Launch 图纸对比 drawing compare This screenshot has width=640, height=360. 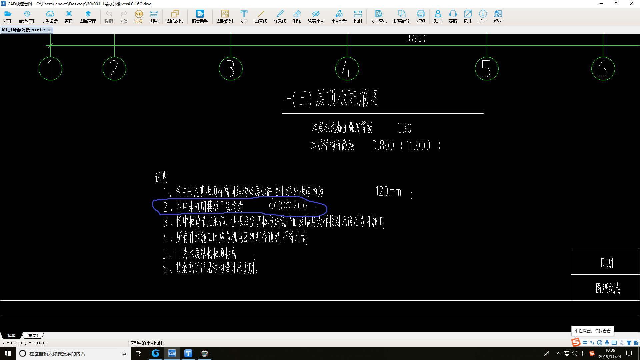tap(175, 17)
